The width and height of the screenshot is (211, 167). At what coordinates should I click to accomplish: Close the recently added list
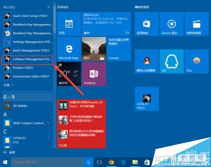point(49,7)
